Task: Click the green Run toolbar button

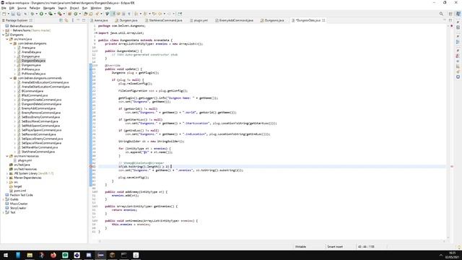Action: [42, 14]
